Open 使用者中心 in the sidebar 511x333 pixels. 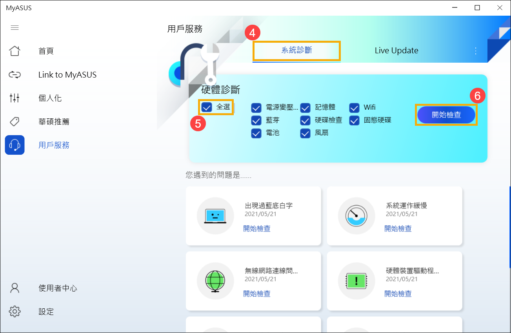pos(58,288)
